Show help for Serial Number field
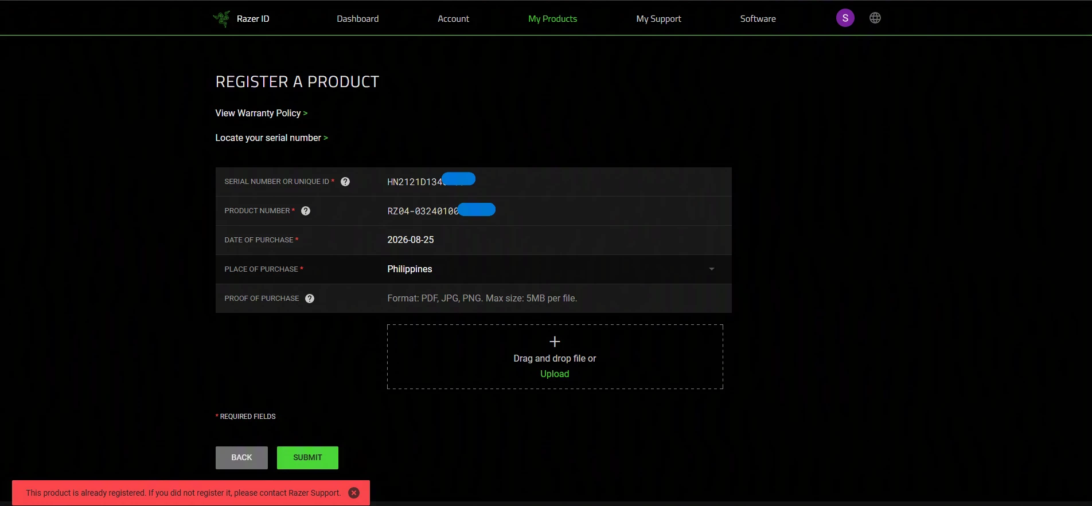This screenshot has height=506, width=1092. [x=345, y=182]
